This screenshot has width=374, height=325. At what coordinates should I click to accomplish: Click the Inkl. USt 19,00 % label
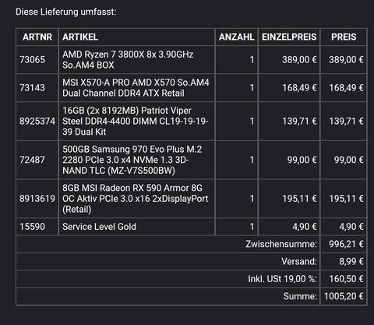[x=282, y=279]
